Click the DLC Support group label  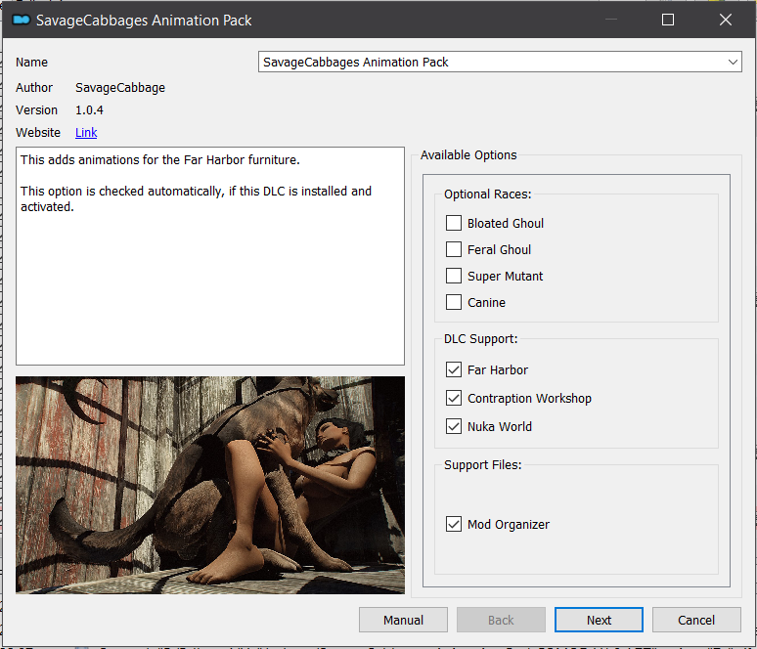pos(480,339)
